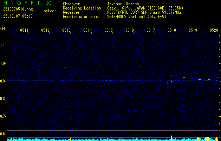Click the Observer label
221x141 pixels.
click(71, 4)
